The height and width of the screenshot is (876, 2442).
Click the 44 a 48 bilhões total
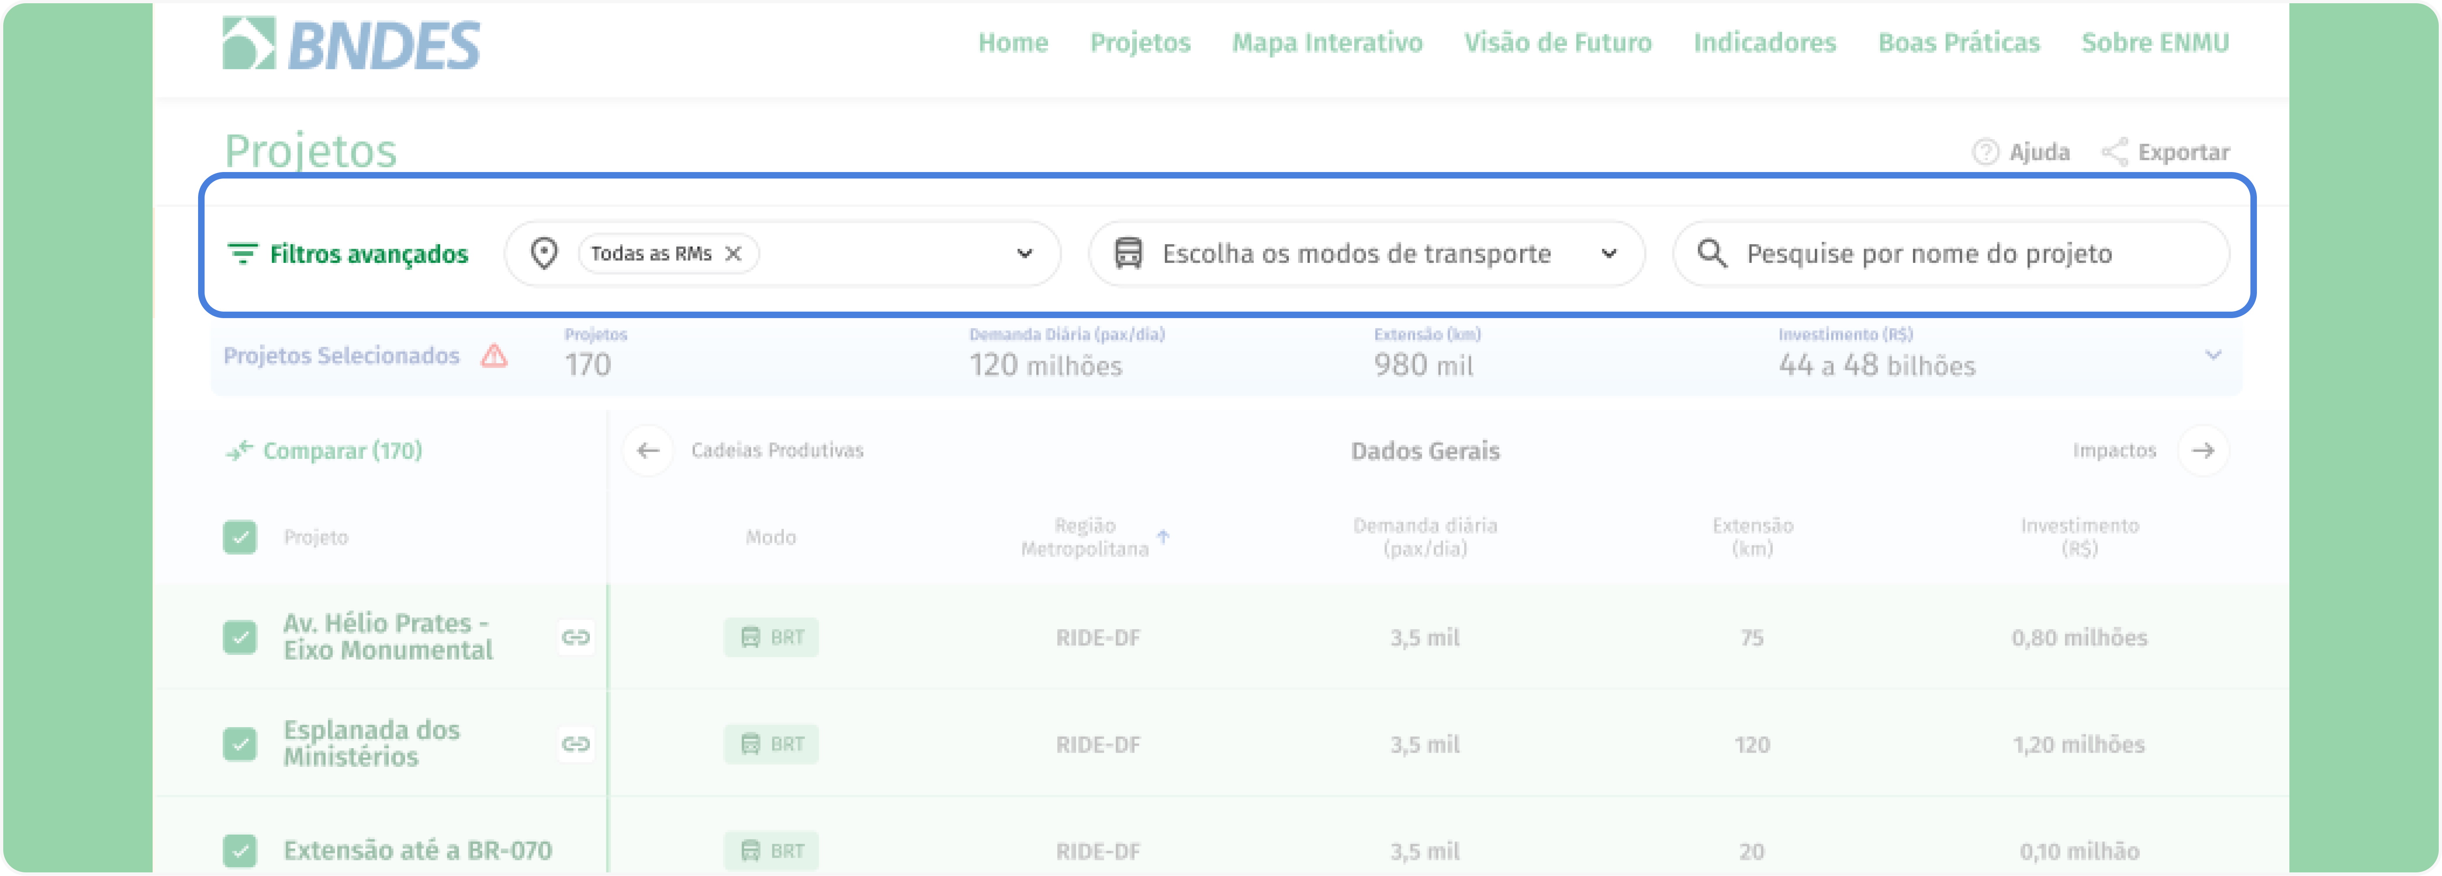click(1877, 365)
